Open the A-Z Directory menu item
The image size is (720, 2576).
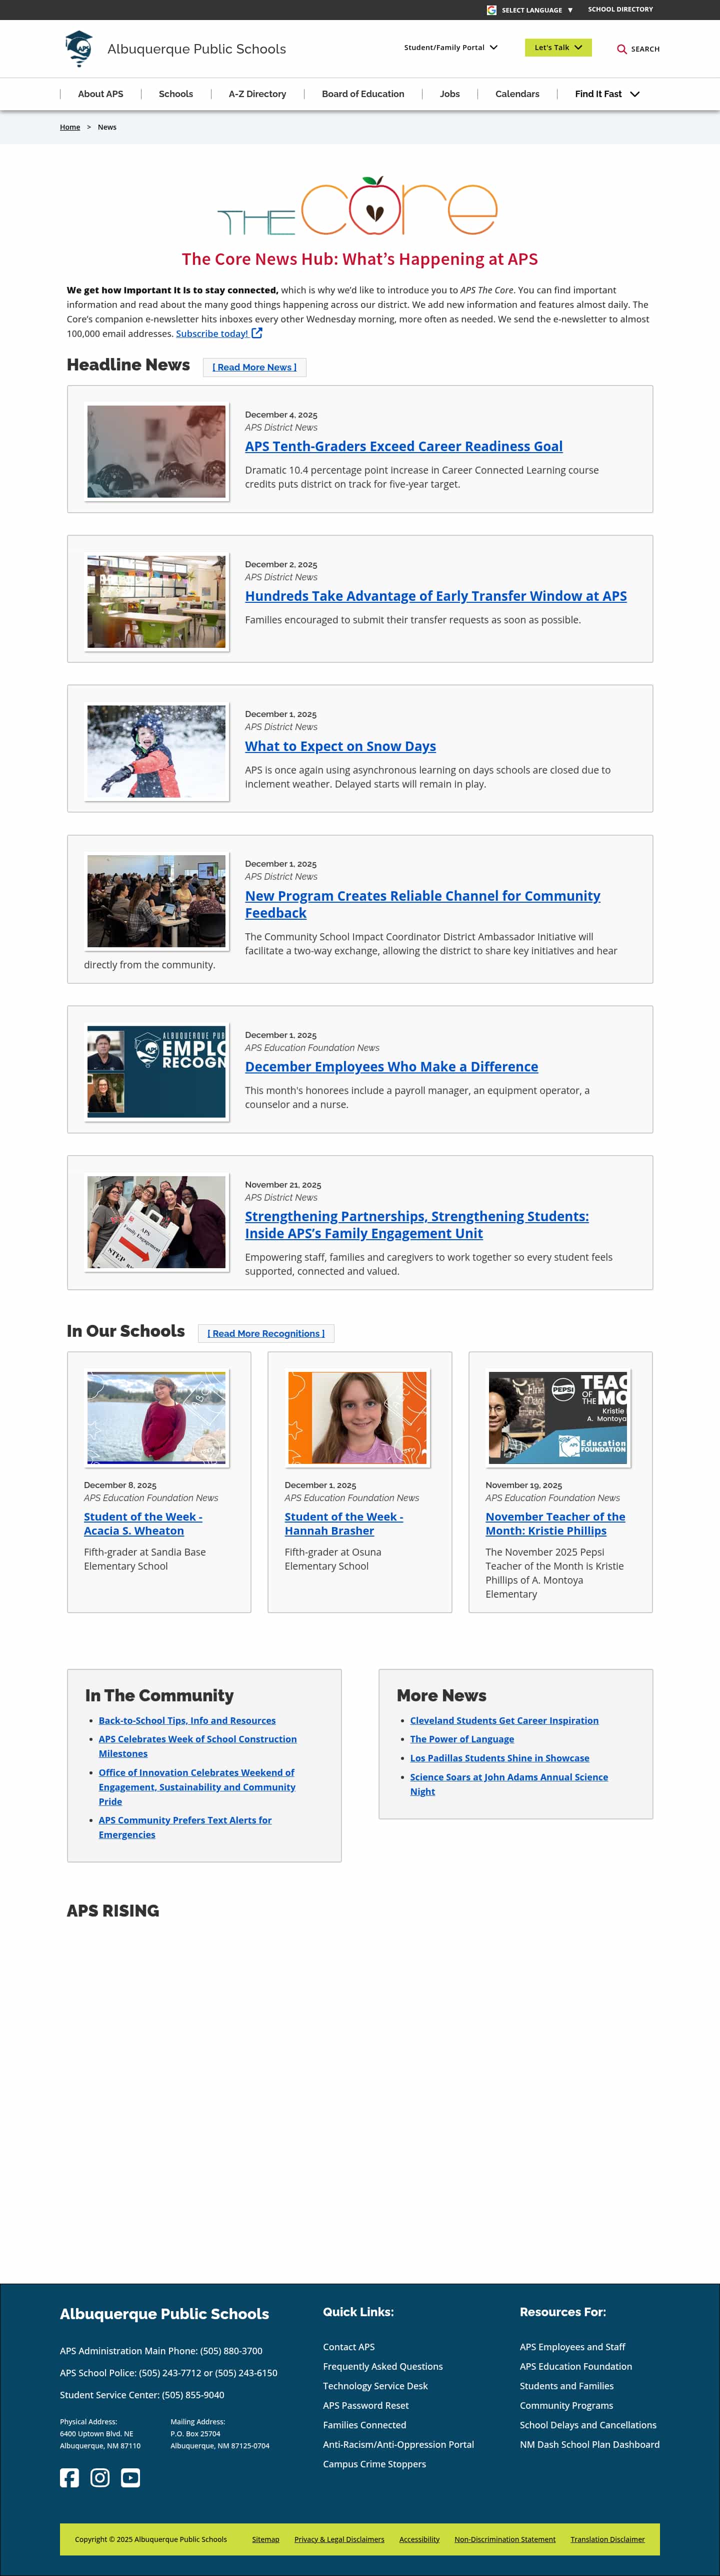pyautogui.click(x=257, y=94)
